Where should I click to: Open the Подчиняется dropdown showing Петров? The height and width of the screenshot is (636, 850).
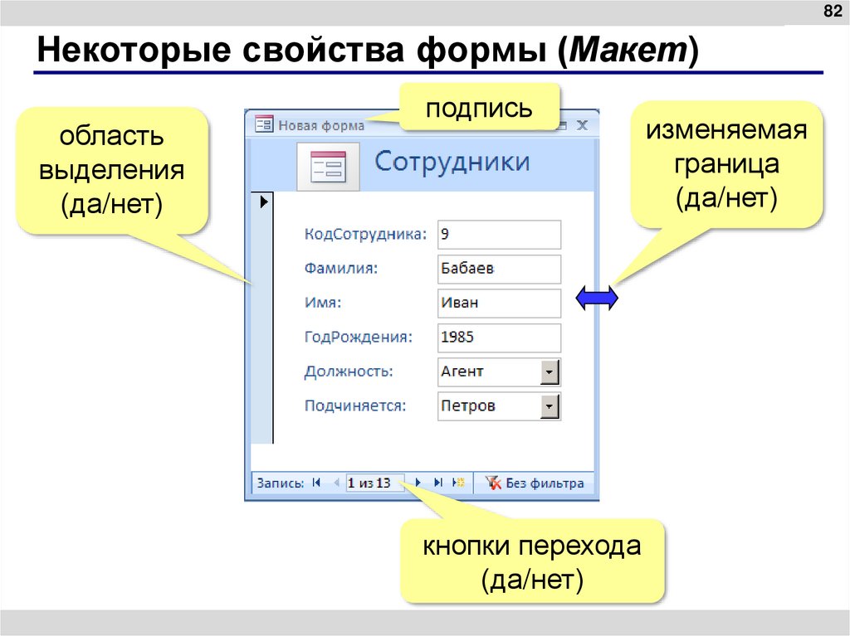click(549, 406)
